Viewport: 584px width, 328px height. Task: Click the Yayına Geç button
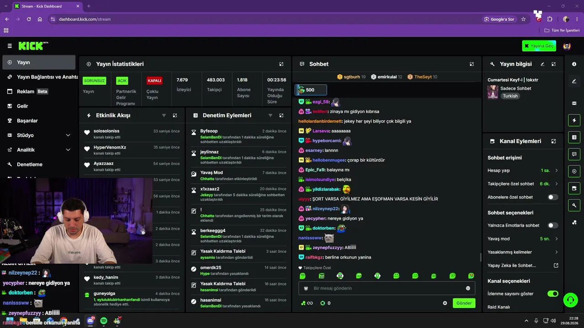pyautogui.click(x=539, y=46)
